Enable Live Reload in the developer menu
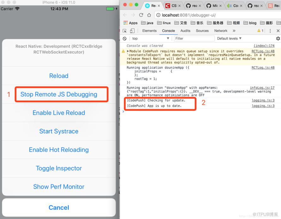This screenshot has height=219, width=281. pyautogui.click(x=59, y=113)
